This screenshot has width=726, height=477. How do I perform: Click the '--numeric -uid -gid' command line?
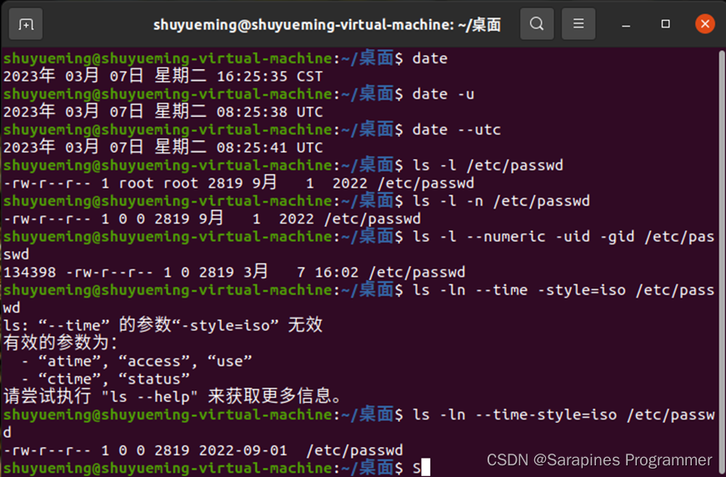click(359, 245)
